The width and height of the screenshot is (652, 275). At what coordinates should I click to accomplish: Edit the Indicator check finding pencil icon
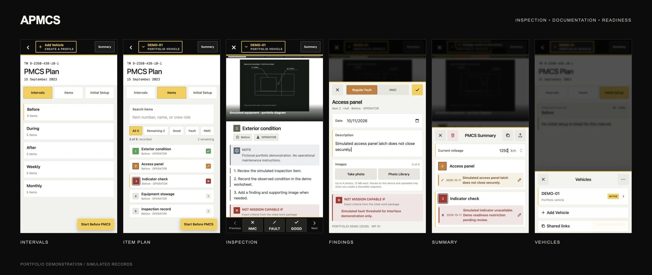tap(519, 215)
